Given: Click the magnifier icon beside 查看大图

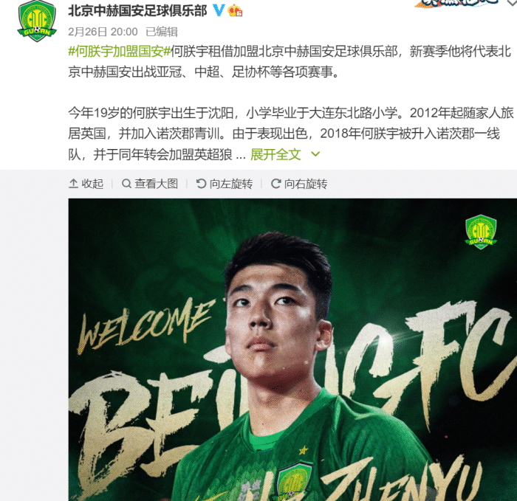Looking at the screenshot, I should (x=126, y=184).
